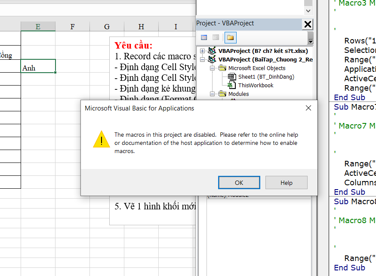The image size is (376, 276).
Task: Close the Microsoft Visual Basic warning dialog
Action: click(x=308, y=108)
